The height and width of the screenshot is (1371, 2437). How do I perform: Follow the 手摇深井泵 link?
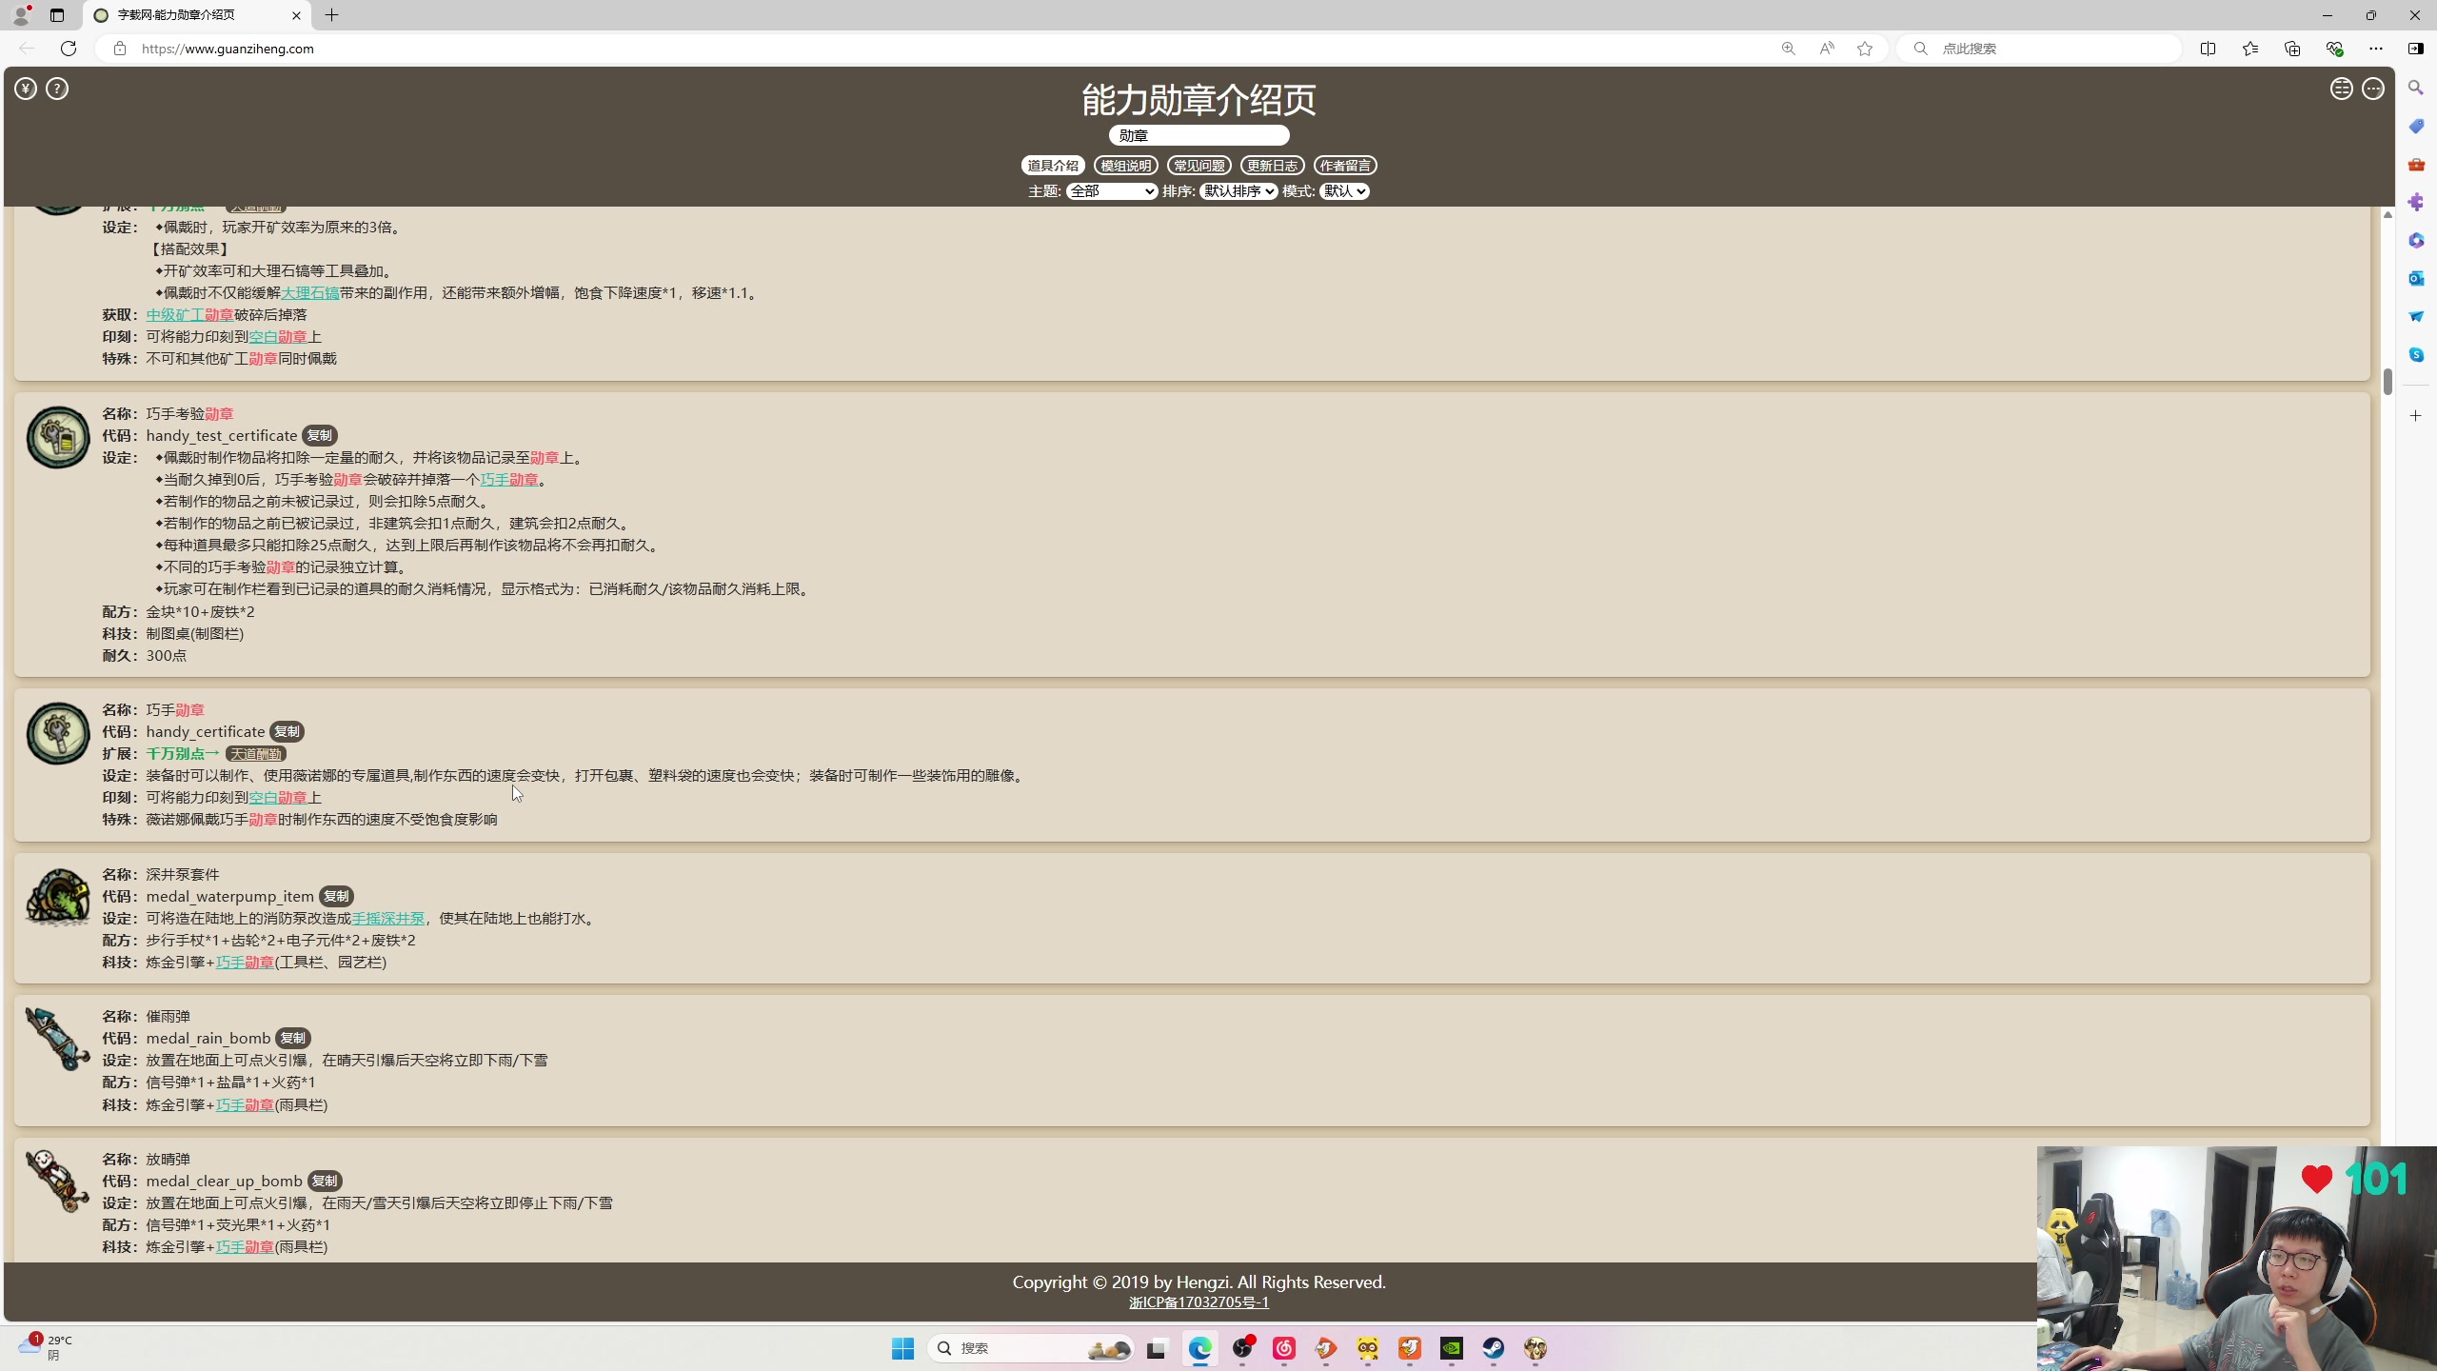click(388, 919)
